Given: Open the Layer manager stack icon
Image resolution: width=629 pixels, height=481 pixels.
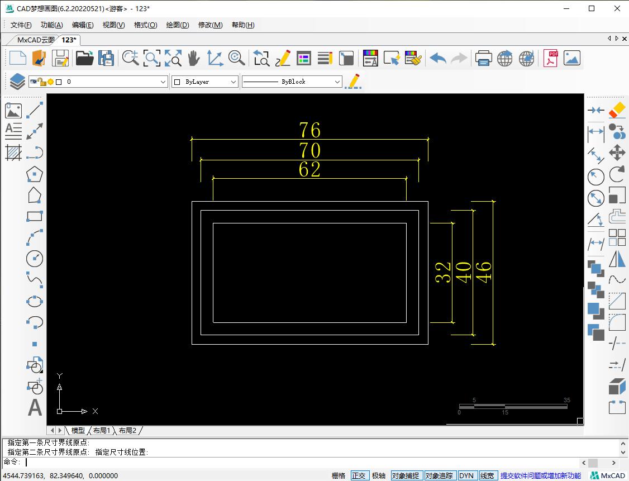Looking at the screenshot, I should coord(17,82).
